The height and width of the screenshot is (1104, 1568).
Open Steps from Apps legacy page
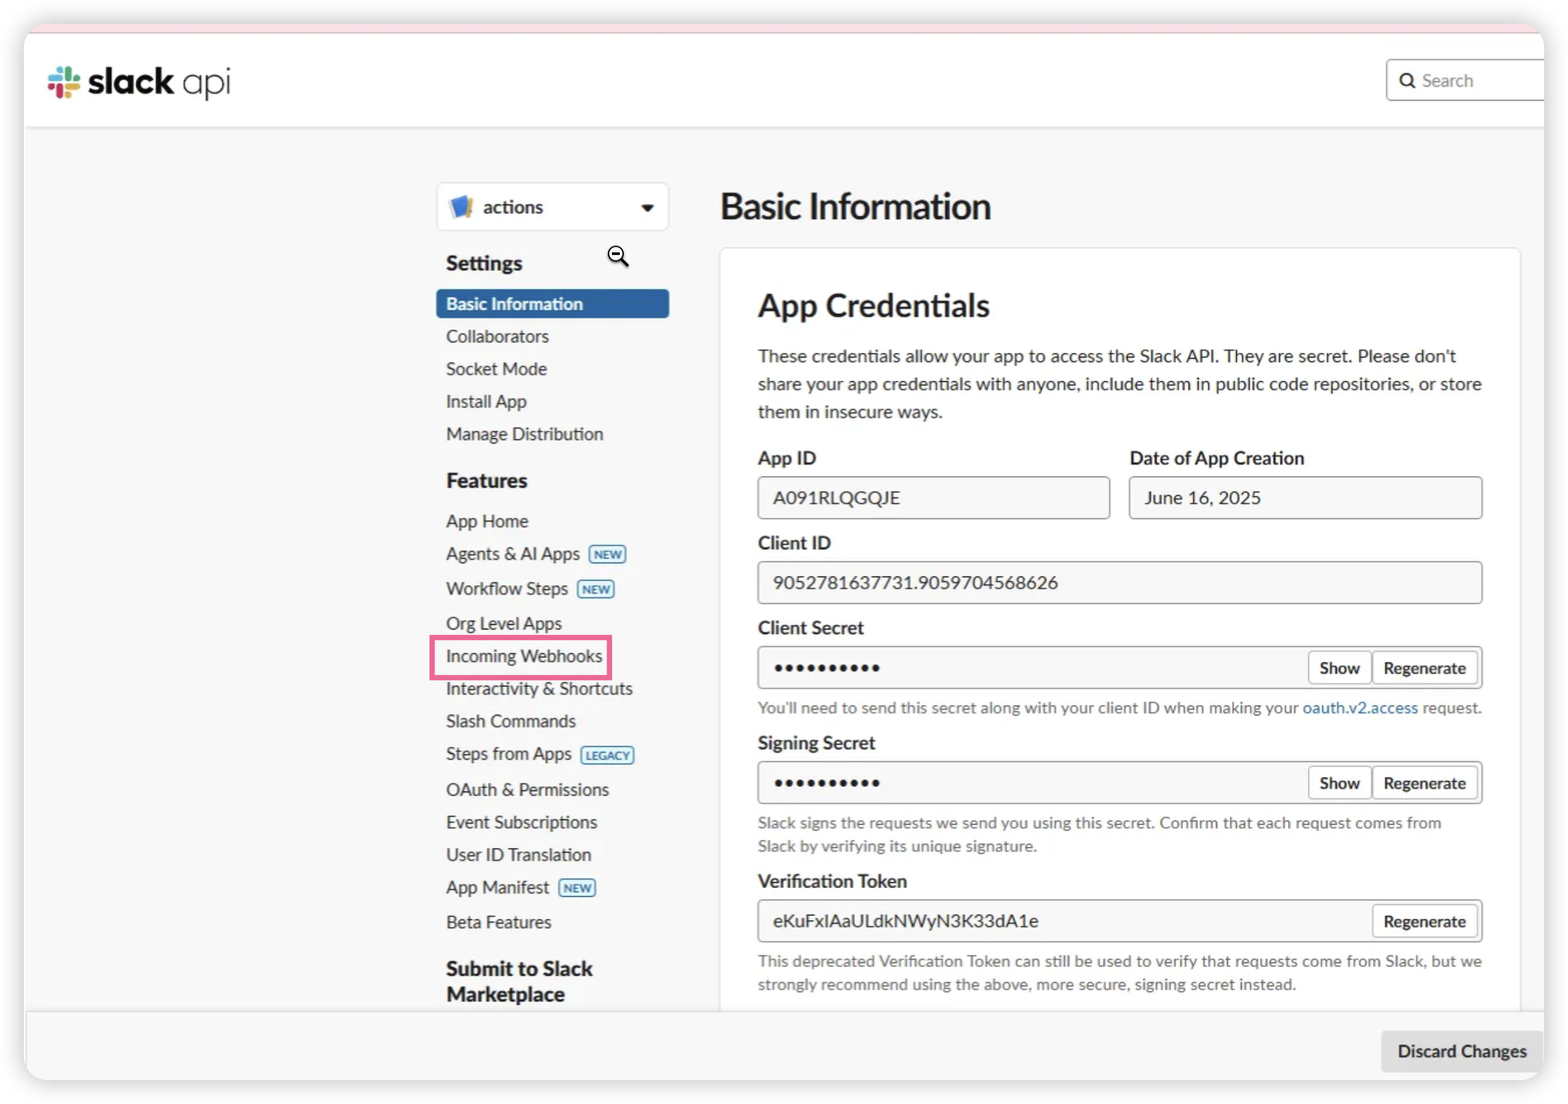pos(509,754)
